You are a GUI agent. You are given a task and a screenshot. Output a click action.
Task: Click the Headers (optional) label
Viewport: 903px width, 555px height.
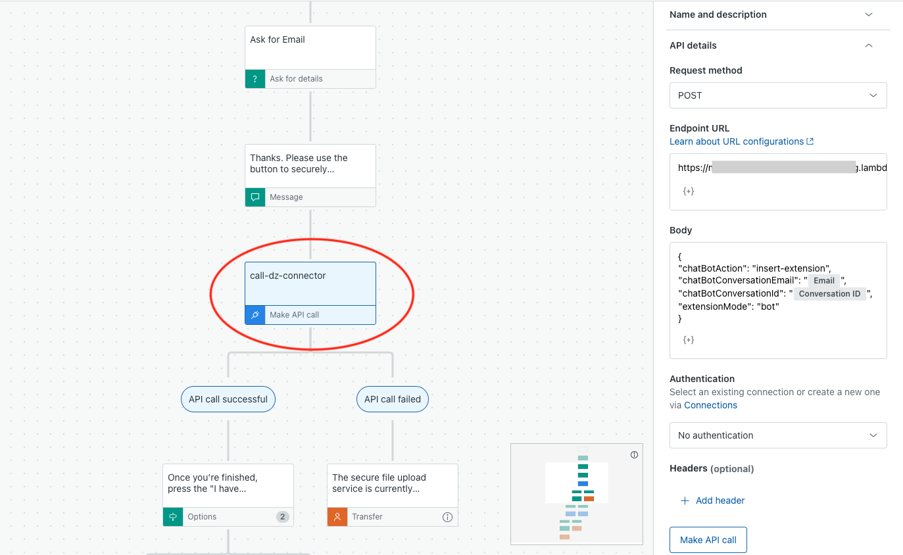pyautogui.click(x=712, y=469)
